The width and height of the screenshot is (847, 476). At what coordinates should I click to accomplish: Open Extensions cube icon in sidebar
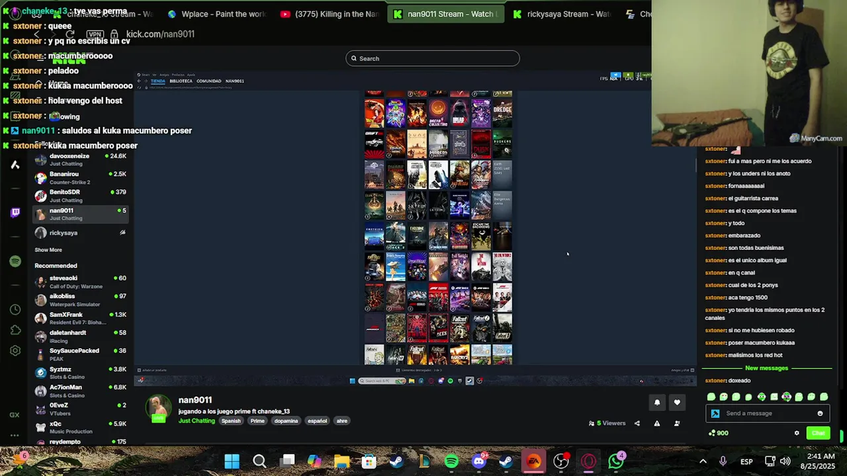coord(15,330)
